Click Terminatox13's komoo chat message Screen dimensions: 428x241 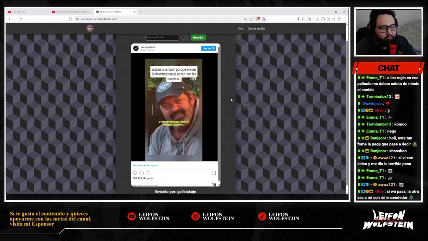tap(382, 124)
